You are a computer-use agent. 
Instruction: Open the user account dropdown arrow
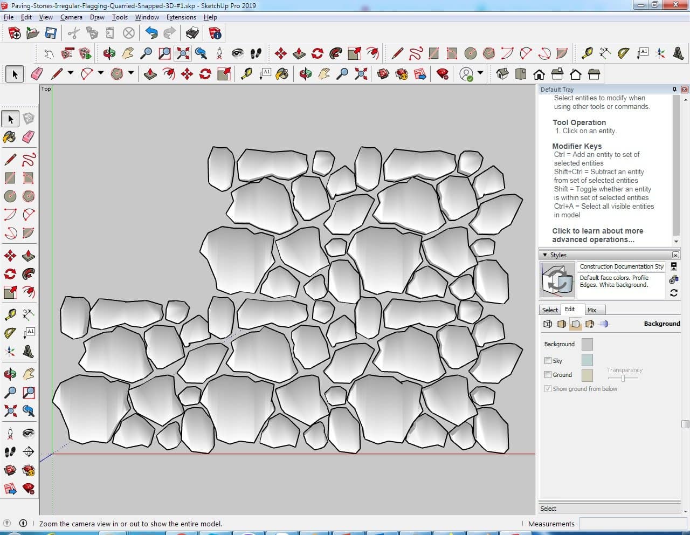click(x=480, y=73)
